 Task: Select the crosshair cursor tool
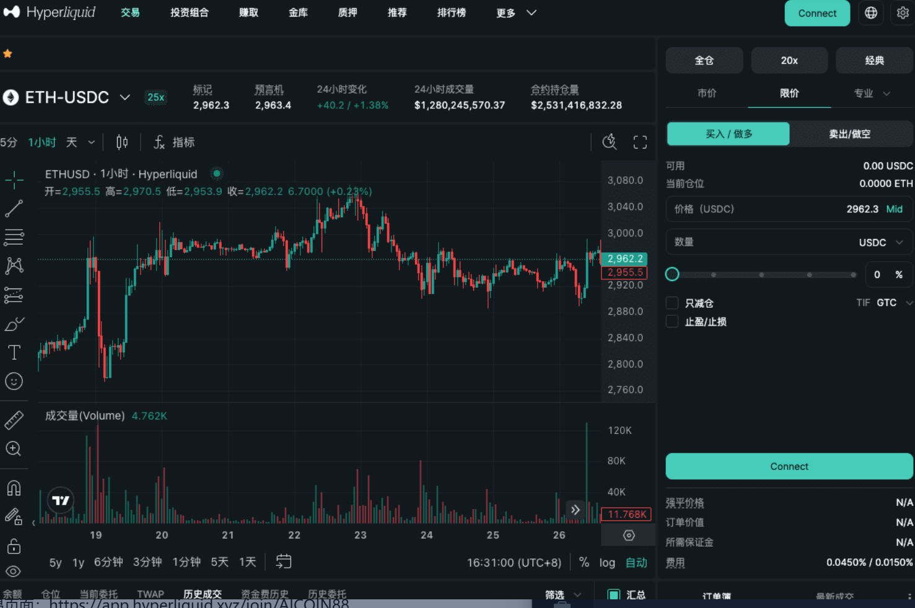(14, 180)
